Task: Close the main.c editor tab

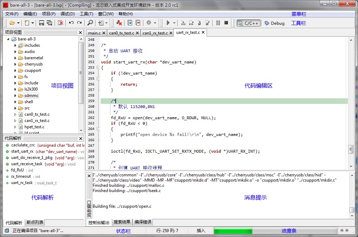Action: coord(103,33)
